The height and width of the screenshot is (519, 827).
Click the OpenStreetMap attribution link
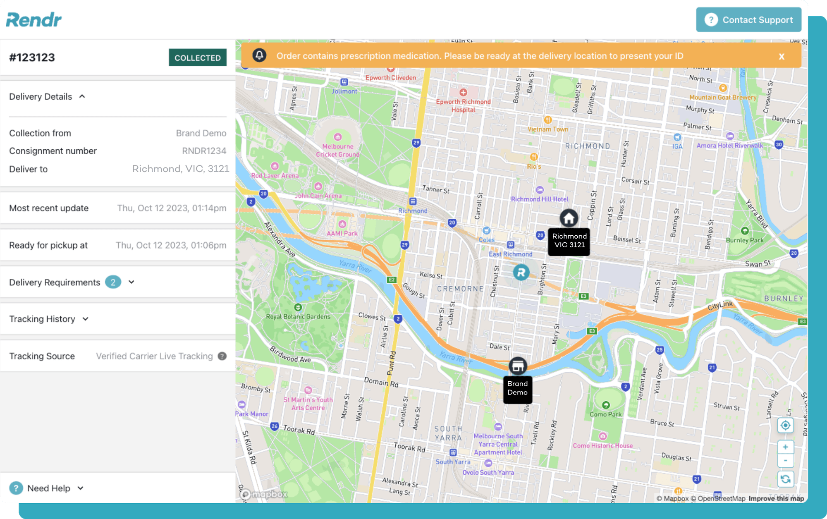click(x=721, y=498)
